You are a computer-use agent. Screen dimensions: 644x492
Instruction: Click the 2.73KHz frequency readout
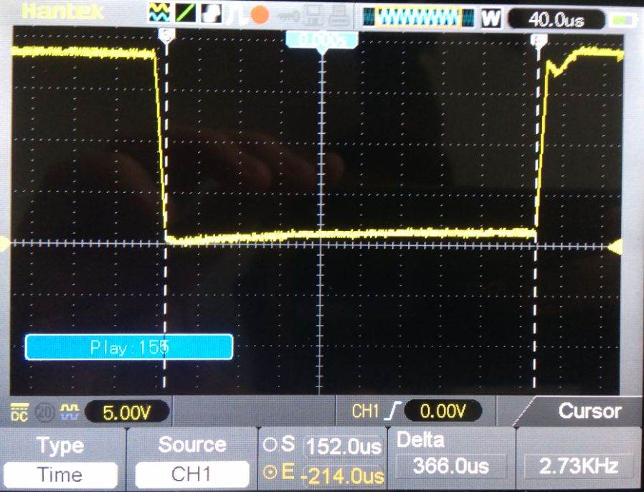pyautogui.click(x=579, y=466)
